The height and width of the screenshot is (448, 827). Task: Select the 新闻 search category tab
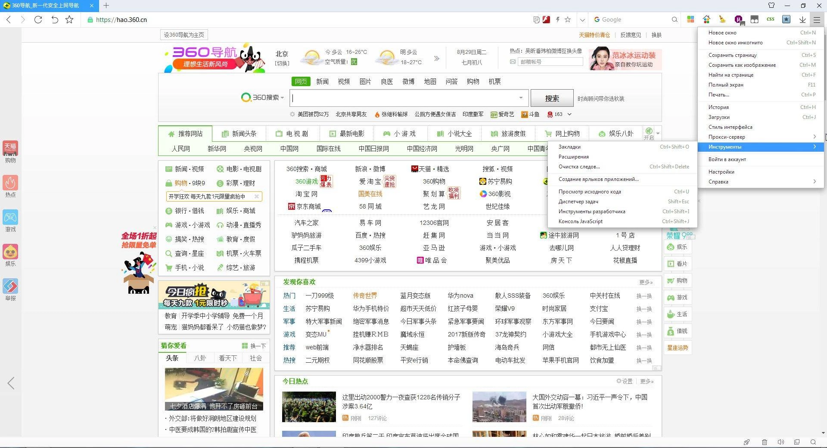point(322,81)
